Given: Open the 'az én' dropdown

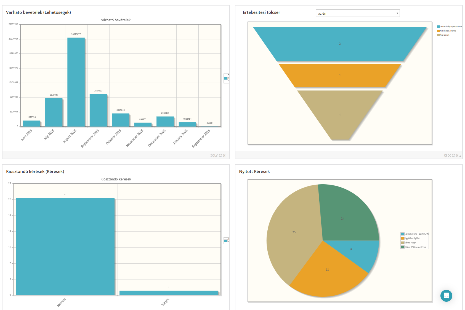Looking at the screenshot, I should pos(357,13).
